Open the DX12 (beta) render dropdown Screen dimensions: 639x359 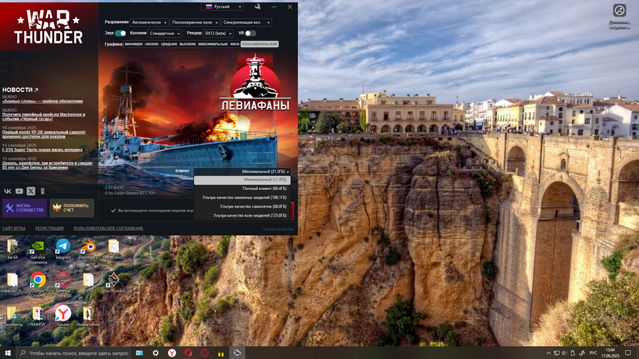pyautogui.click(x=218, y=33)
